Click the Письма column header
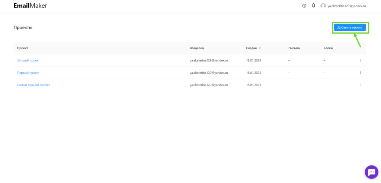381x183 pixels. tap(294, 48)
